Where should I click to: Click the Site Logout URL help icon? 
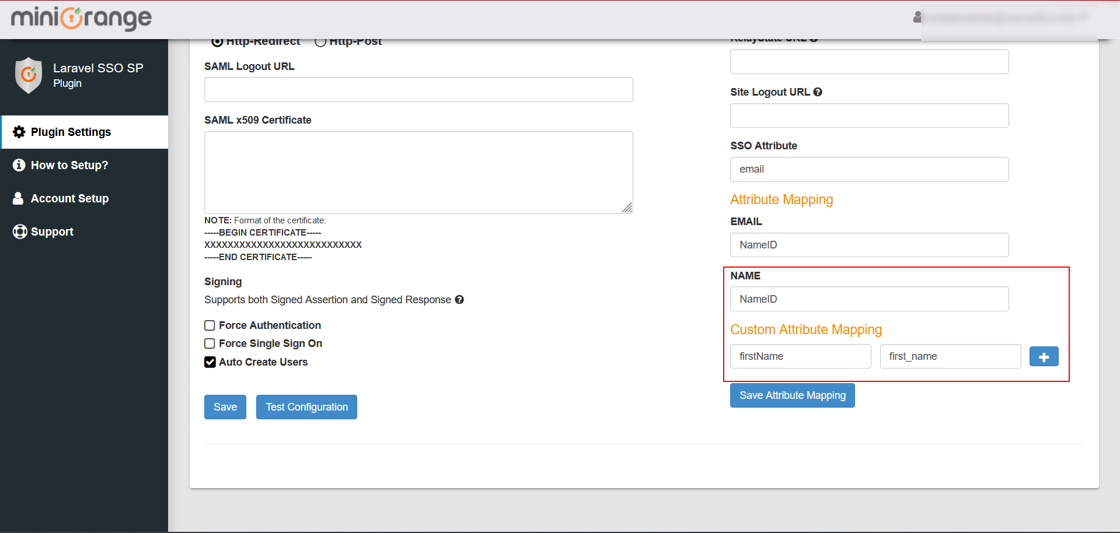pos(818,92)
